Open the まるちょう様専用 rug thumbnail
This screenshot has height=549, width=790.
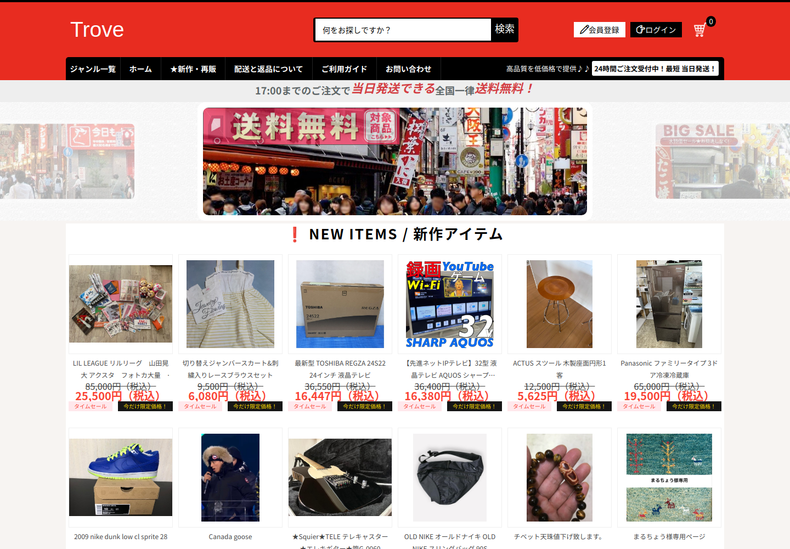(x=669, y=478)
